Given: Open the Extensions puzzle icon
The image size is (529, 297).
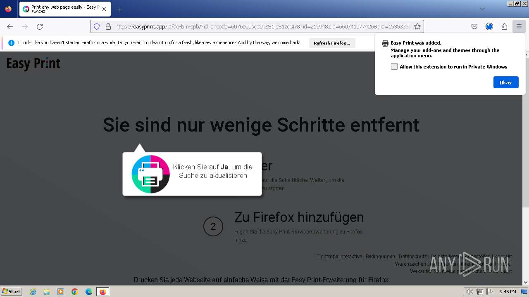Looking at the screenshot, I should tap(504, 26).
